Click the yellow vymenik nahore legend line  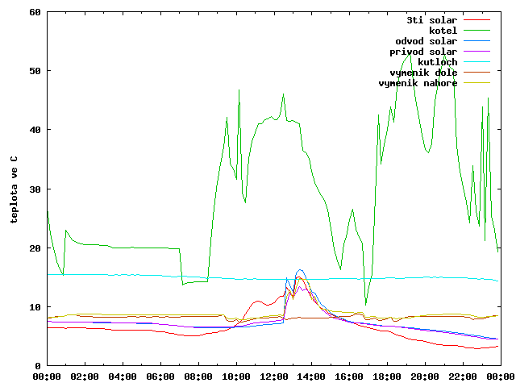[x=476, y=83]
